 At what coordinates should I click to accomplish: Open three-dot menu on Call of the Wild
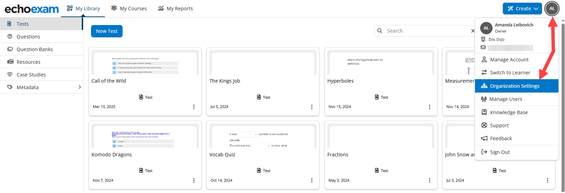tap(194, 107)
